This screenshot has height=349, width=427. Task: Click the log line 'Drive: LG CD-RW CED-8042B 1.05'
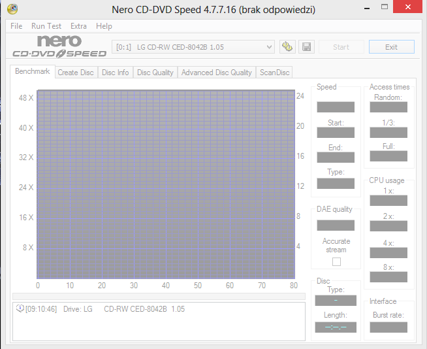point(124,309)
